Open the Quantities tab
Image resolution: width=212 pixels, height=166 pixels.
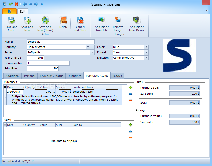(74, 76)
